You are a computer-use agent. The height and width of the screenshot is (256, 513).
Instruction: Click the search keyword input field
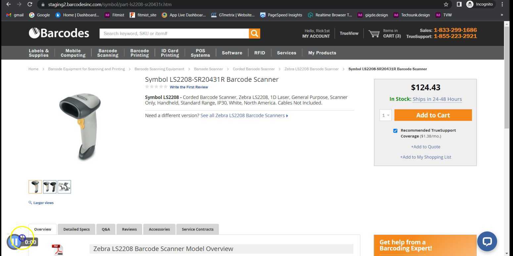[174, 33]
